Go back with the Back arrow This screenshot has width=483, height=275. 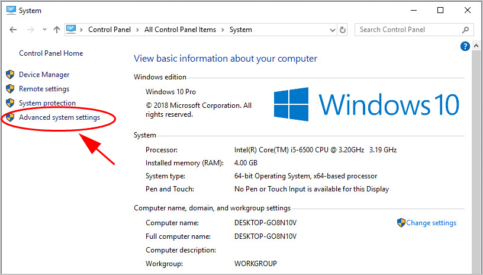pos(13,30)
